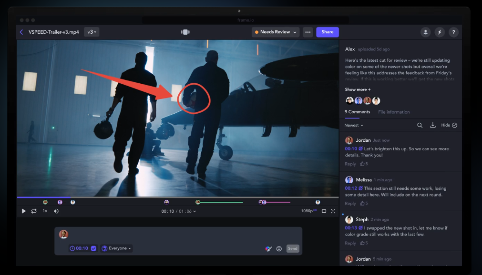Mute the video volume
The image size is (482, 275).
coord(56,211)
